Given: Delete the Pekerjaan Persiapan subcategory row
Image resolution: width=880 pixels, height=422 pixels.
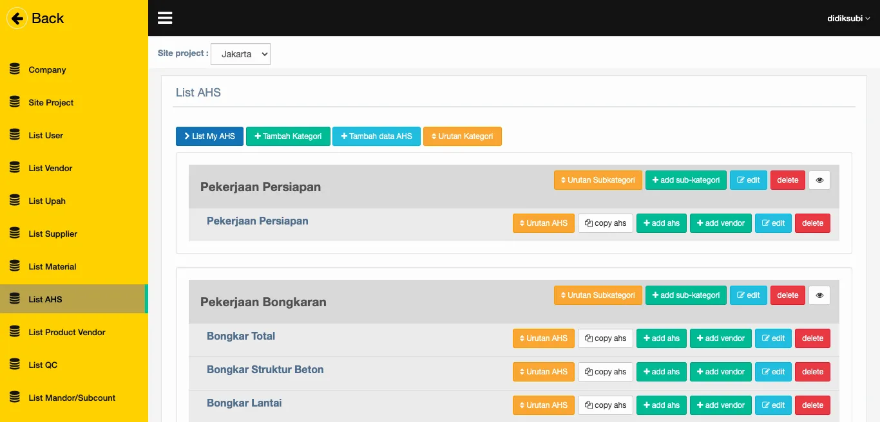Looking at the screenshot, I should 812,223.
